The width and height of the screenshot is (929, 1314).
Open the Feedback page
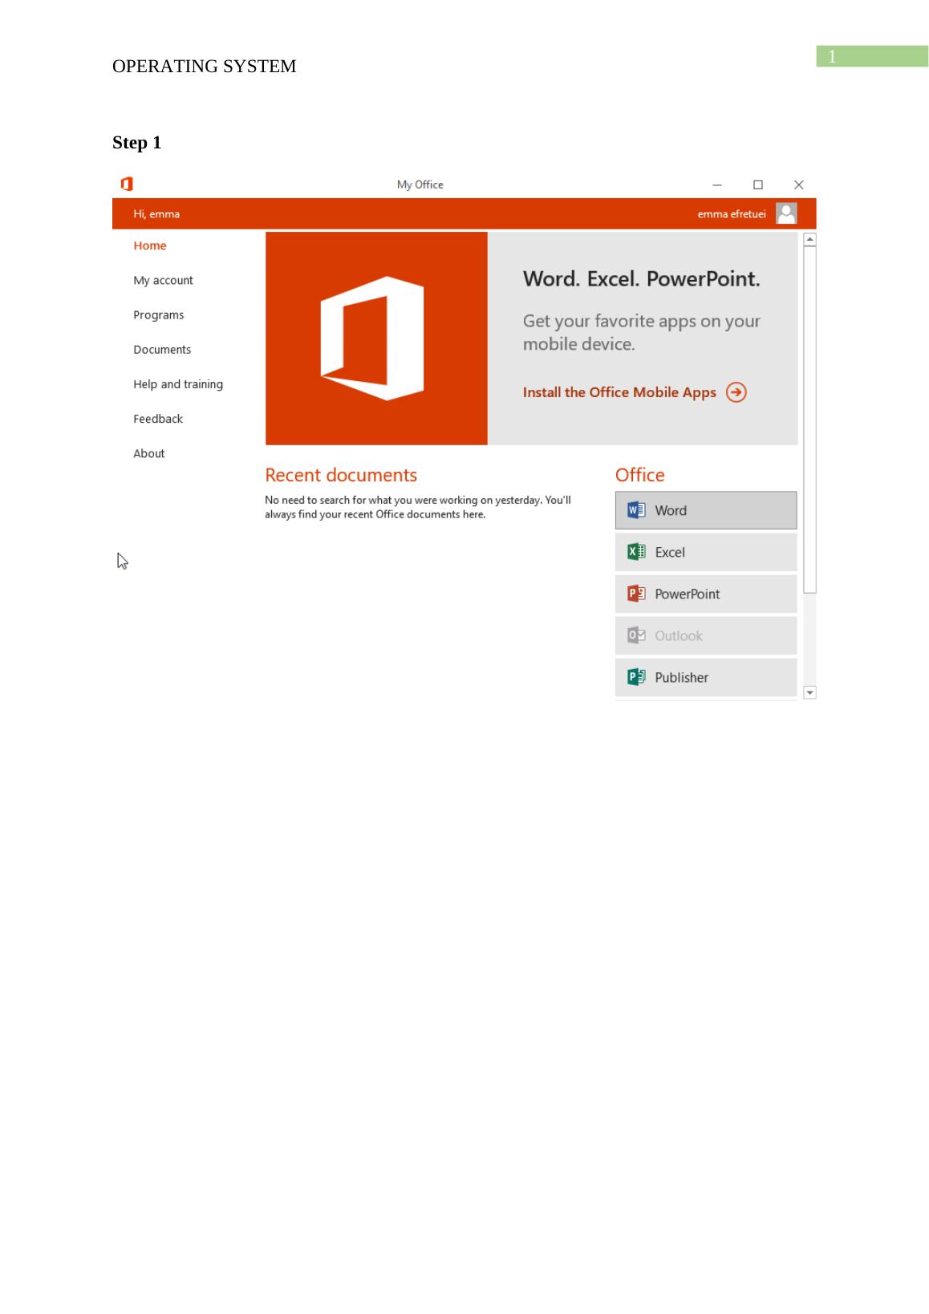pyautogui.click(x=158, y=419)
